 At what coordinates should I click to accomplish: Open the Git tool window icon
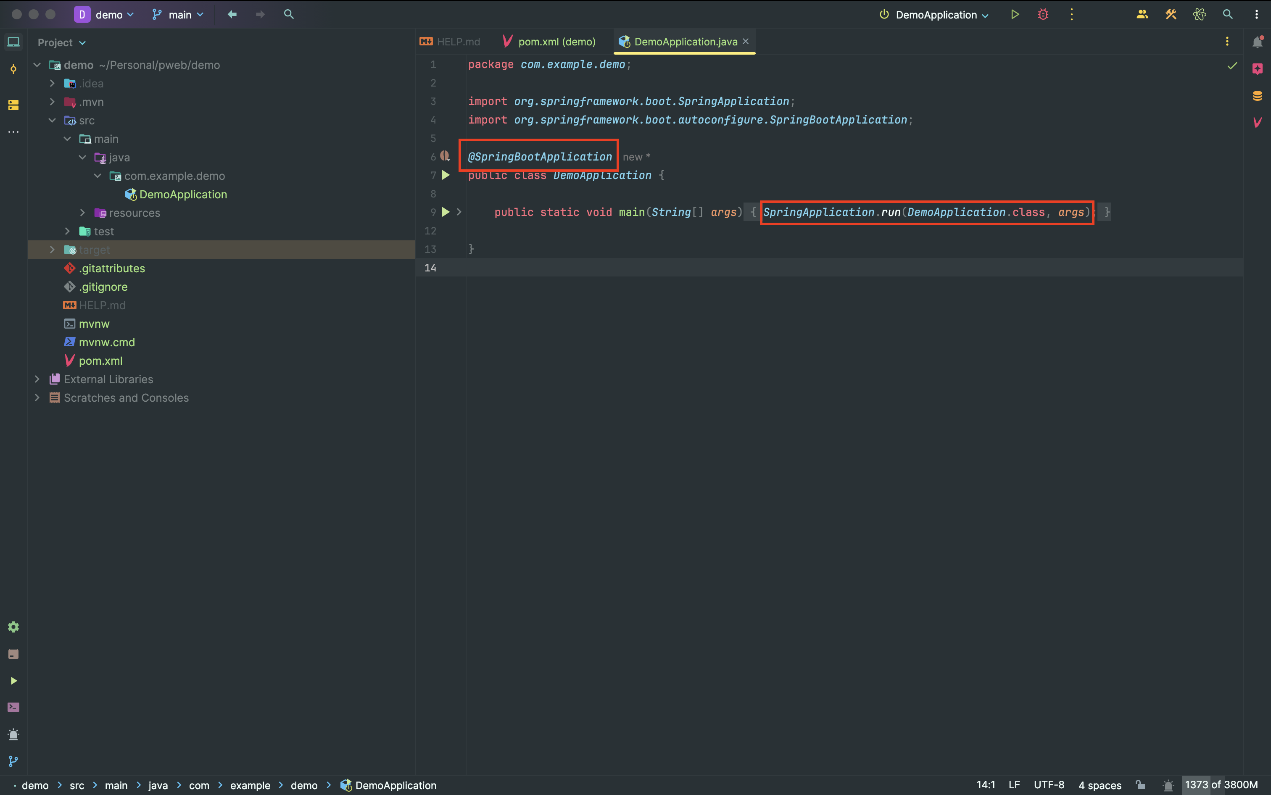pos(13,761)
